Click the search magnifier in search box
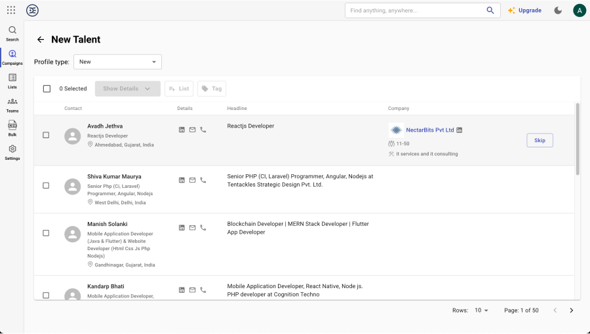The width and height of the screenshot is (590, 334). tap(490, 10)
